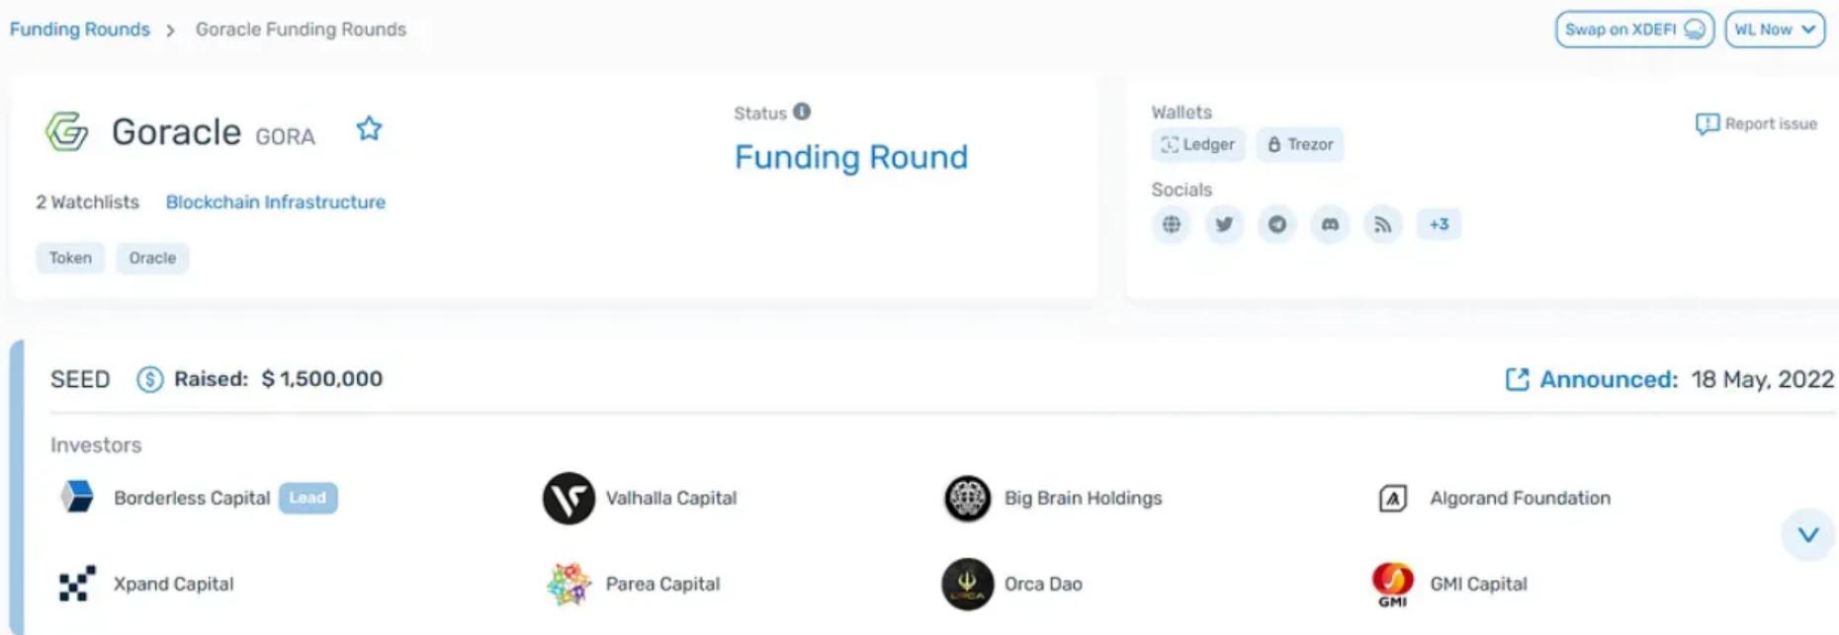Open Borderless Capital investor name

[x=192, y=498]
